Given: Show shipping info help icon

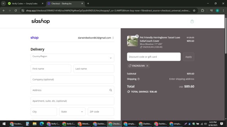Looking at the screenshot, I should coord(139,79).
